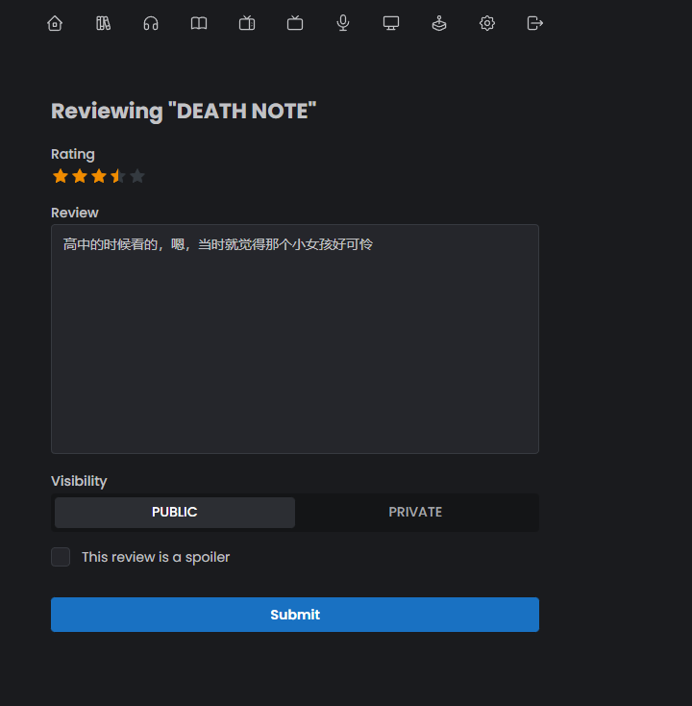The image size is (692, 706).
Task: Click inside the Review text area
Action: tap(295, 346)
